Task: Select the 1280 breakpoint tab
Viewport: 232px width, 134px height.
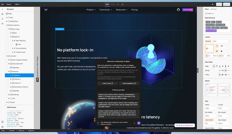Action: (x=107, y=4)
